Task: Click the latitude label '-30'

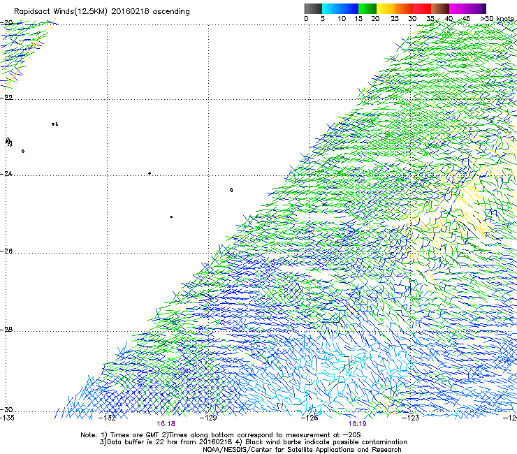Action: [x=6, y=409]
